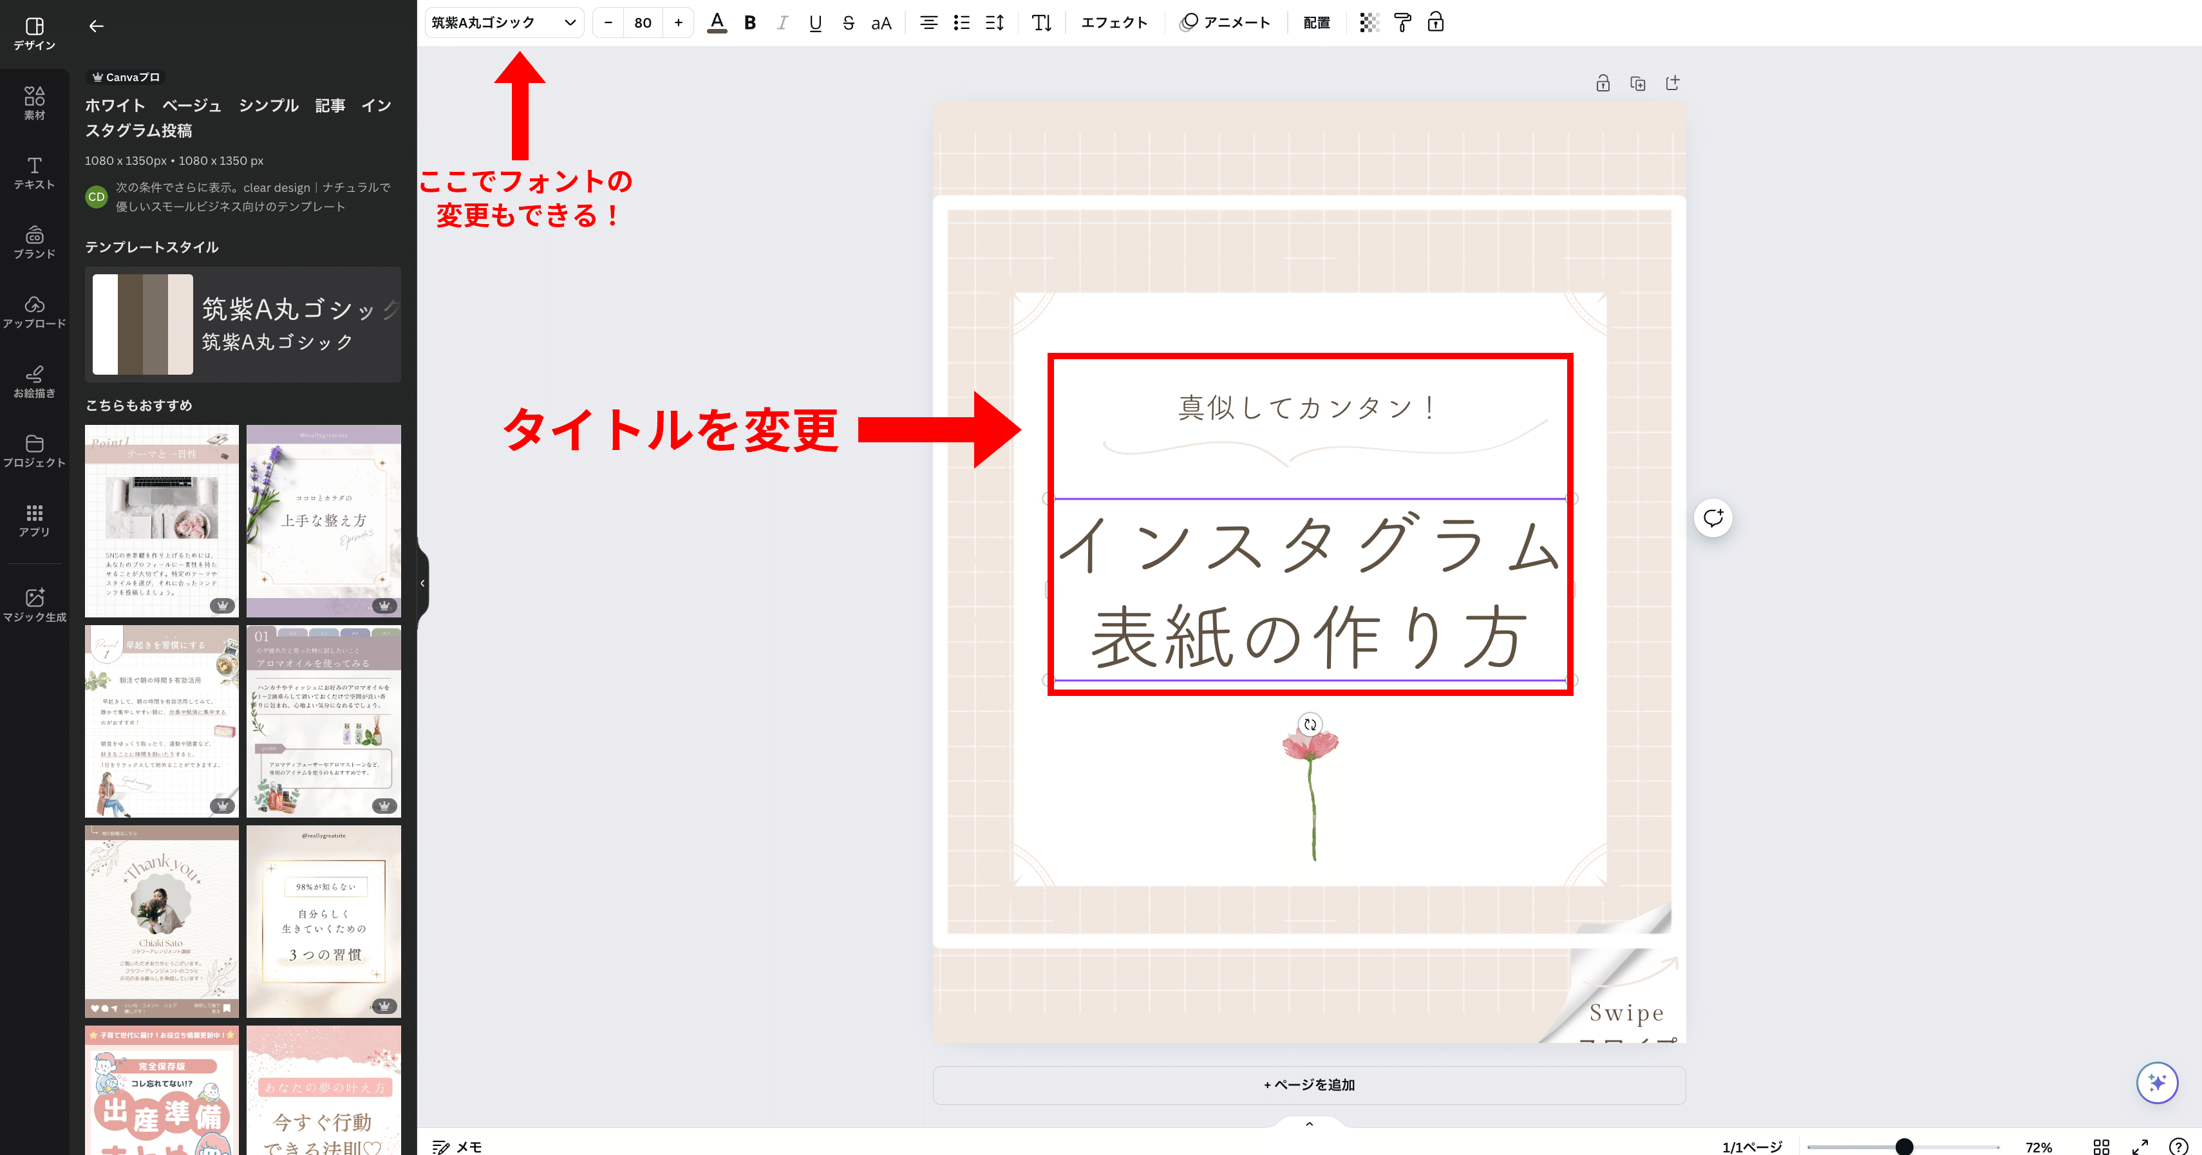Select the laptop テーマと一貫性 template
This screenshot has width=2202, height=1155.
tap(162, 521)
